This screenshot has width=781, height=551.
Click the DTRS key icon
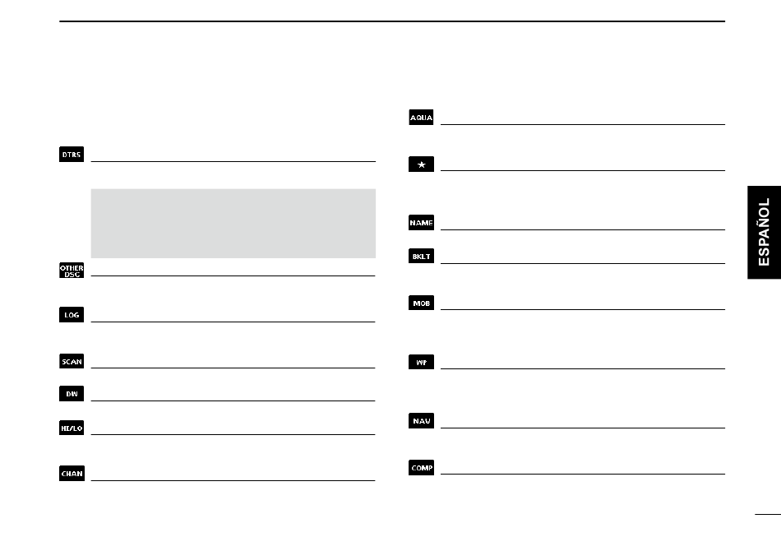click(x=72, y=155)
